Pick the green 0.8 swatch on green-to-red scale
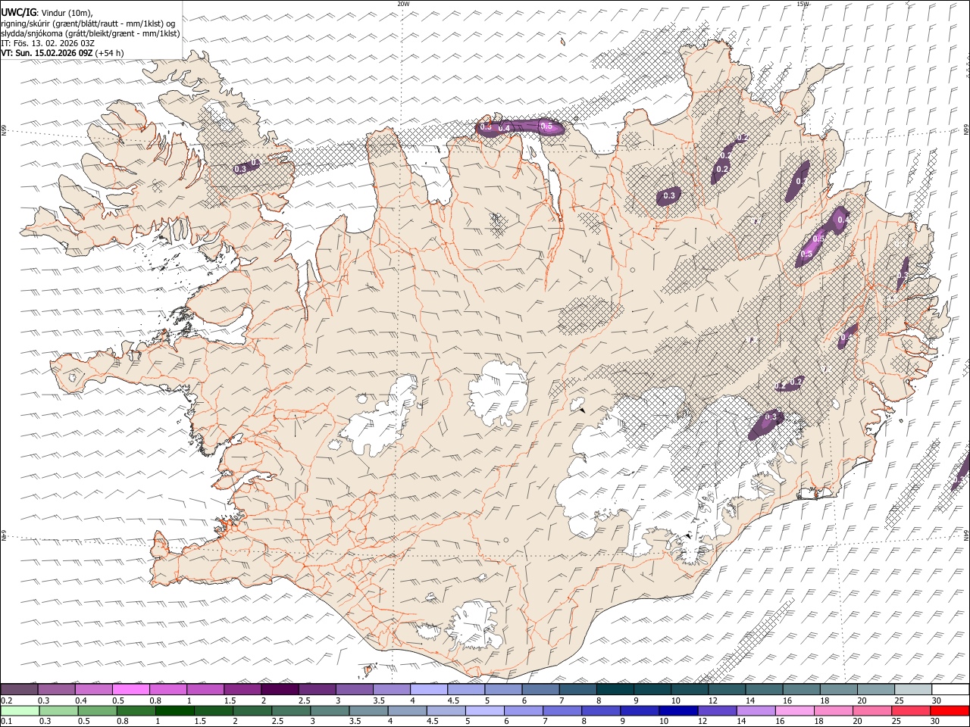 click(136, 710)
